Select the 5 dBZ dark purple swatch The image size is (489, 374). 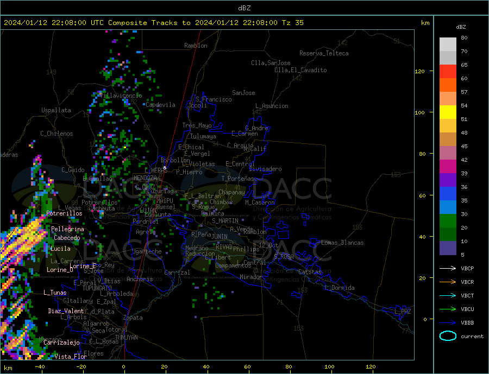tap(448, 248)
